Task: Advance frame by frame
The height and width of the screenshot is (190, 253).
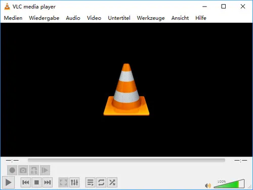Action: (x=45, y=170)
